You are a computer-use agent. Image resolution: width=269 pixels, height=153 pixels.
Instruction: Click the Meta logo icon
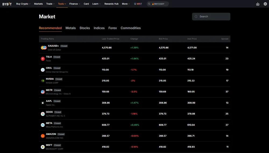pos(43,125)
